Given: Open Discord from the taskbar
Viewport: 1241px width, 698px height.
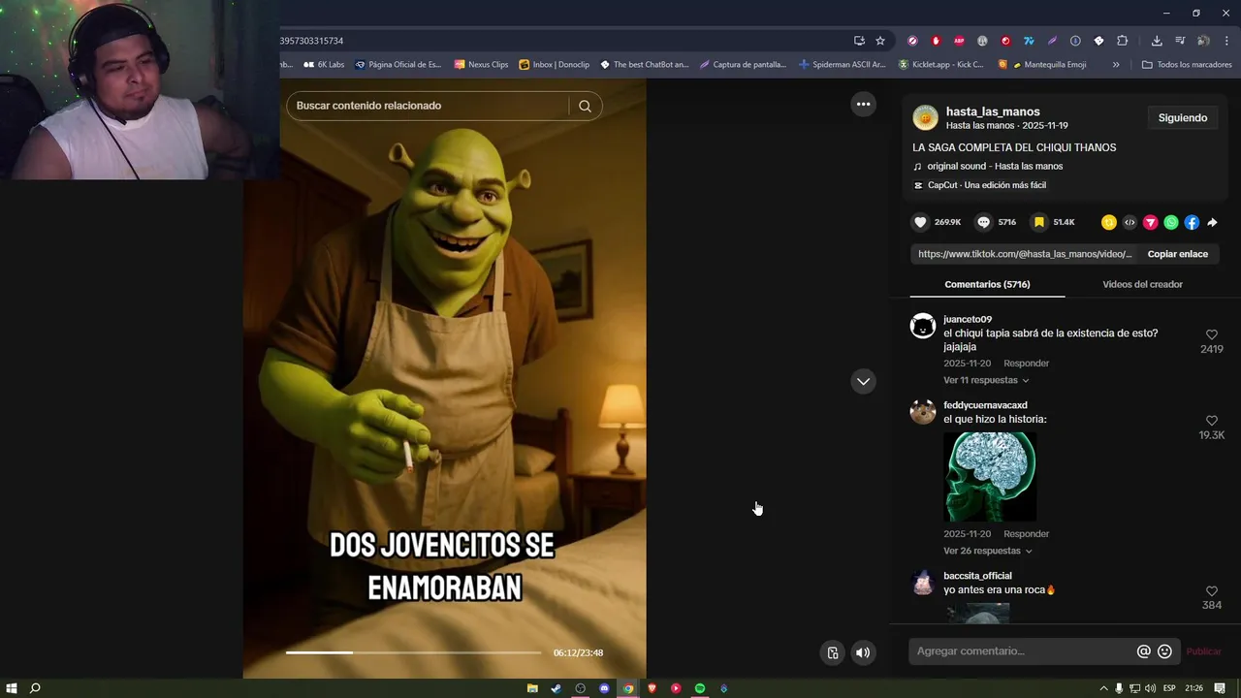Looking at the screenshot, I should [604, 688].
